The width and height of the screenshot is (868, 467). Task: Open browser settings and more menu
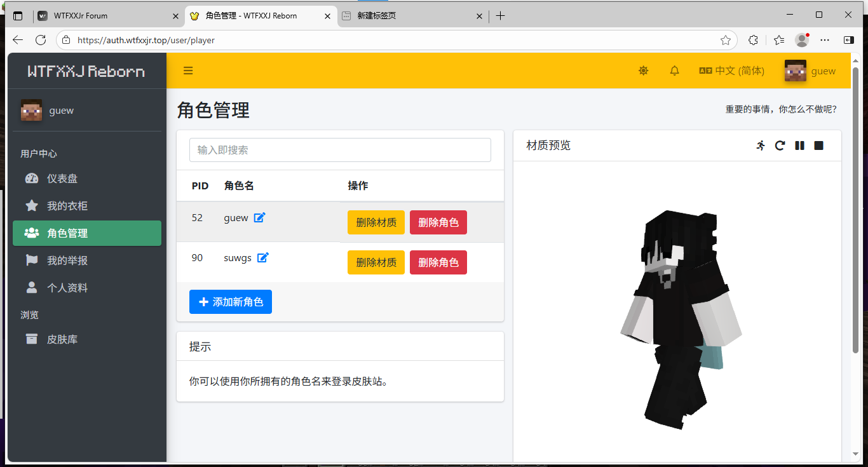pos(825,40)
